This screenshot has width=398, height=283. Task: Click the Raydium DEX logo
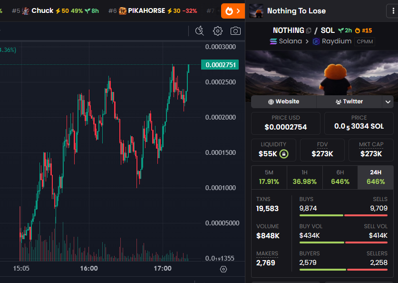coord(316,41)
